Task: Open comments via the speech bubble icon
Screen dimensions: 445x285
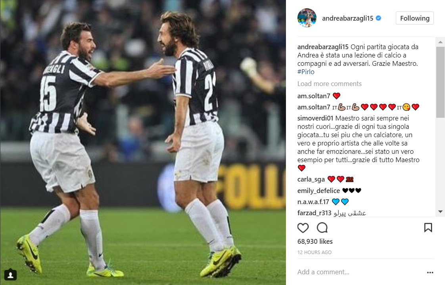Action: [x=322, y=228]
